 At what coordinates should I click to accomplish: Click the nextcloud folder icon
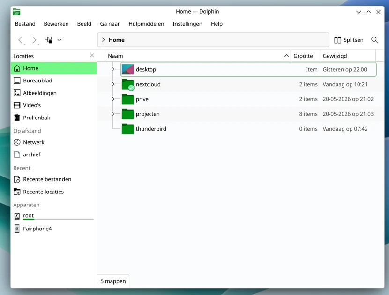point(127,85)
